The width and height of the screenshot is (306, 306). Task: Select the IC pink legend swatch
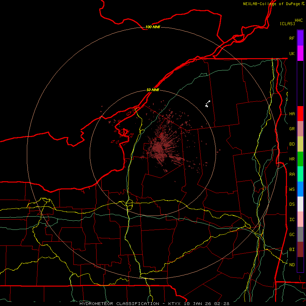click(300, 219)
